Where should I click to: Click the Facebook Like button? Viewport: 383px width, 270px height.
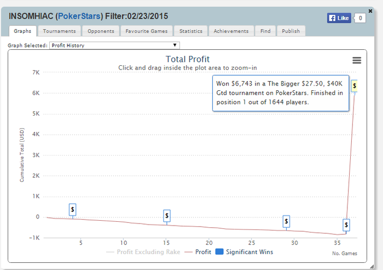[x=339, y=18]
